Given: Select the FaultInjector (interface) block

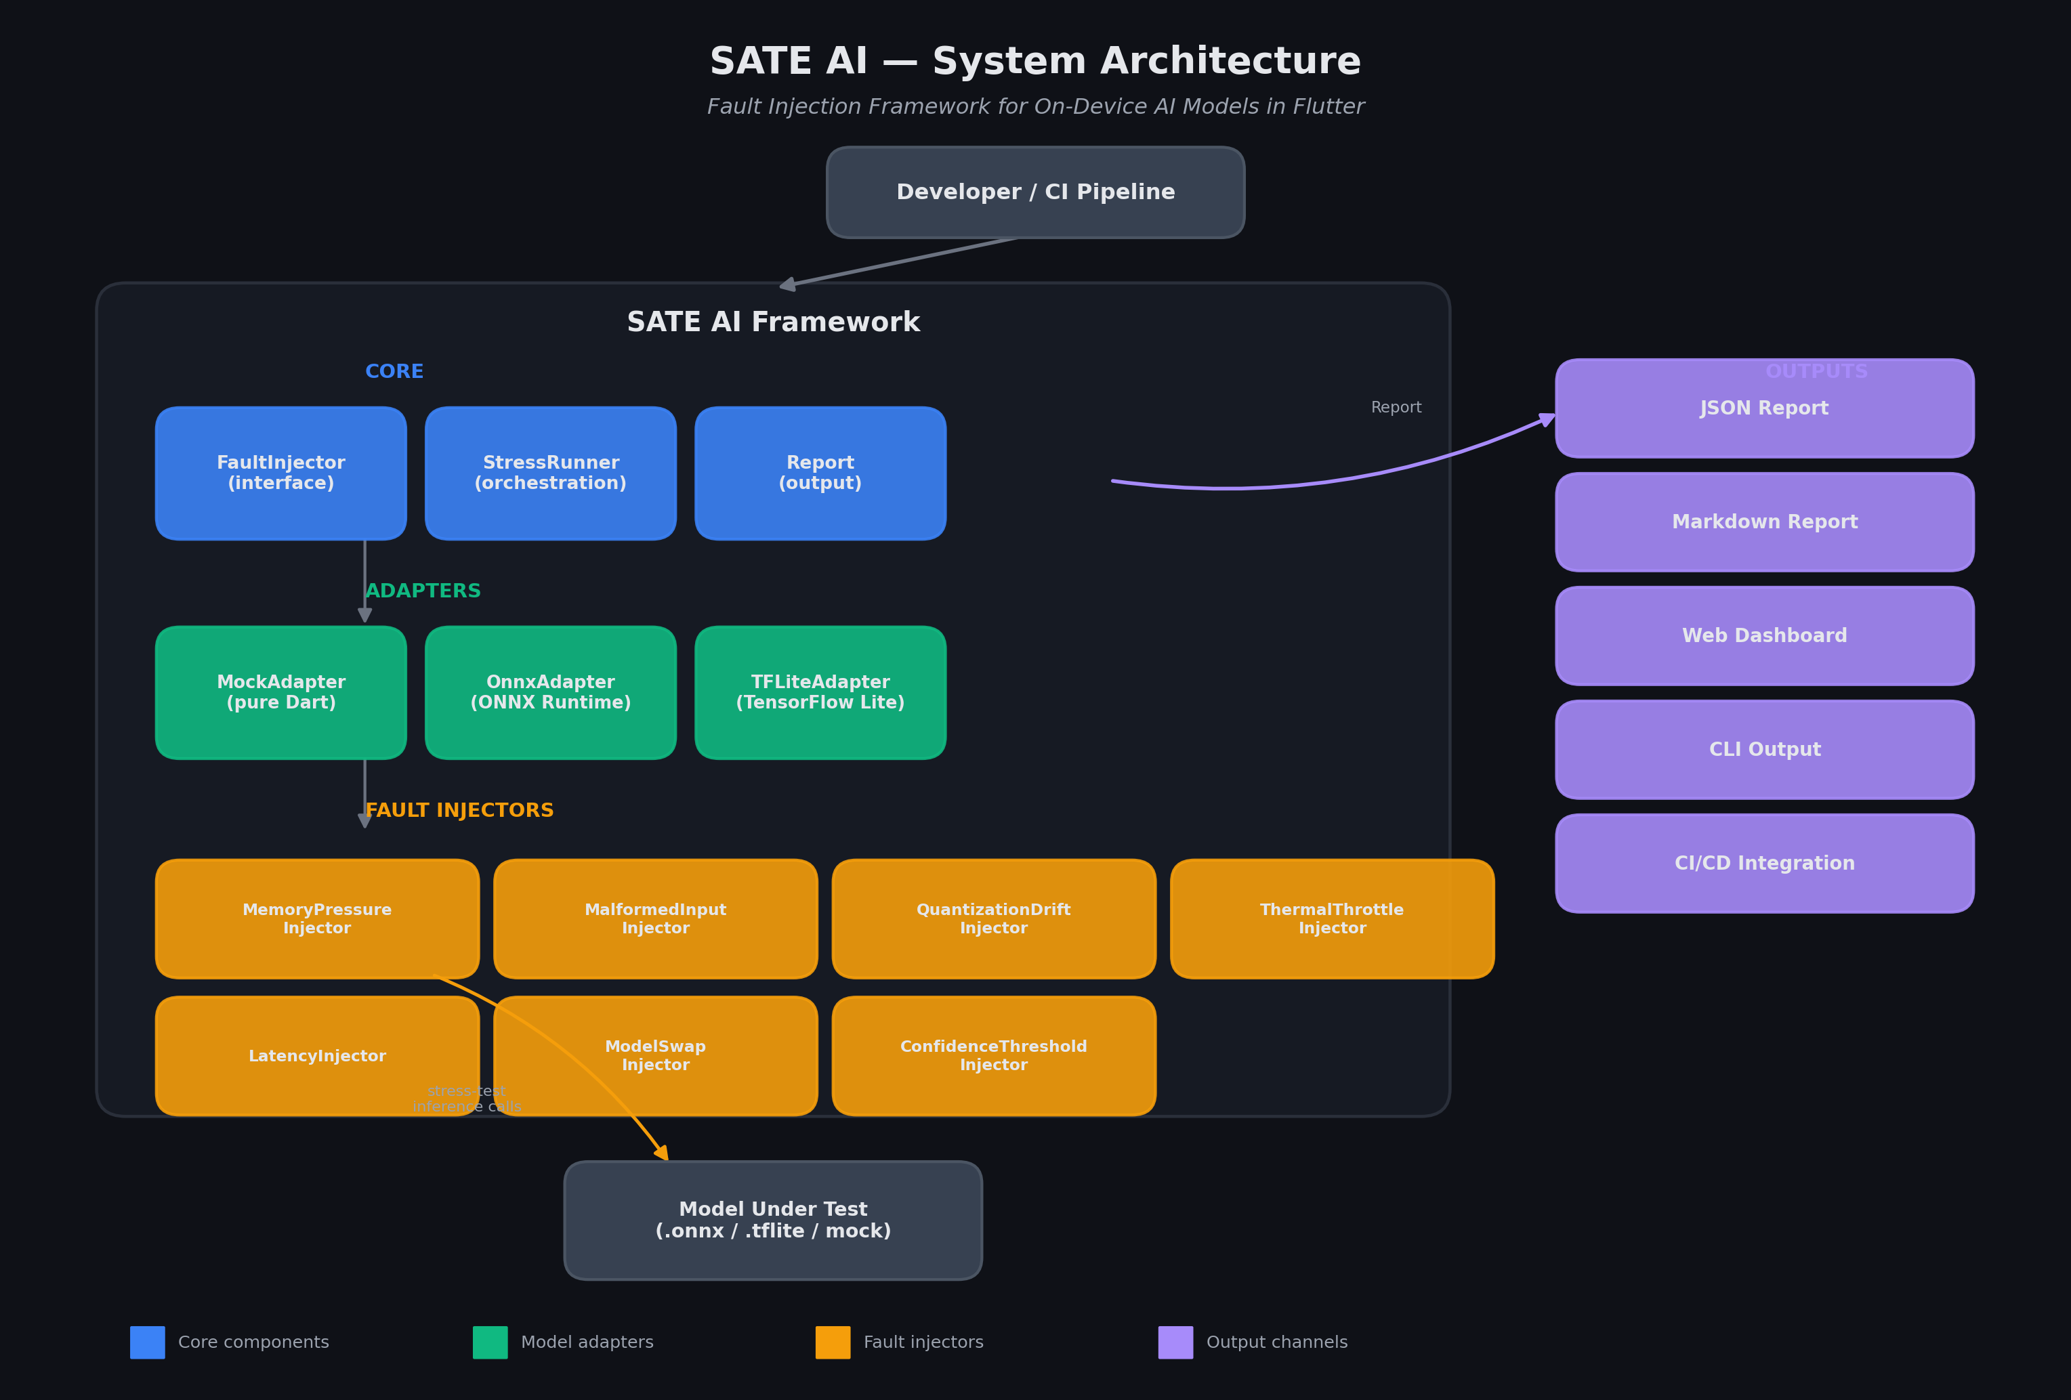Looking at the screenshot, I should [280, 473].
